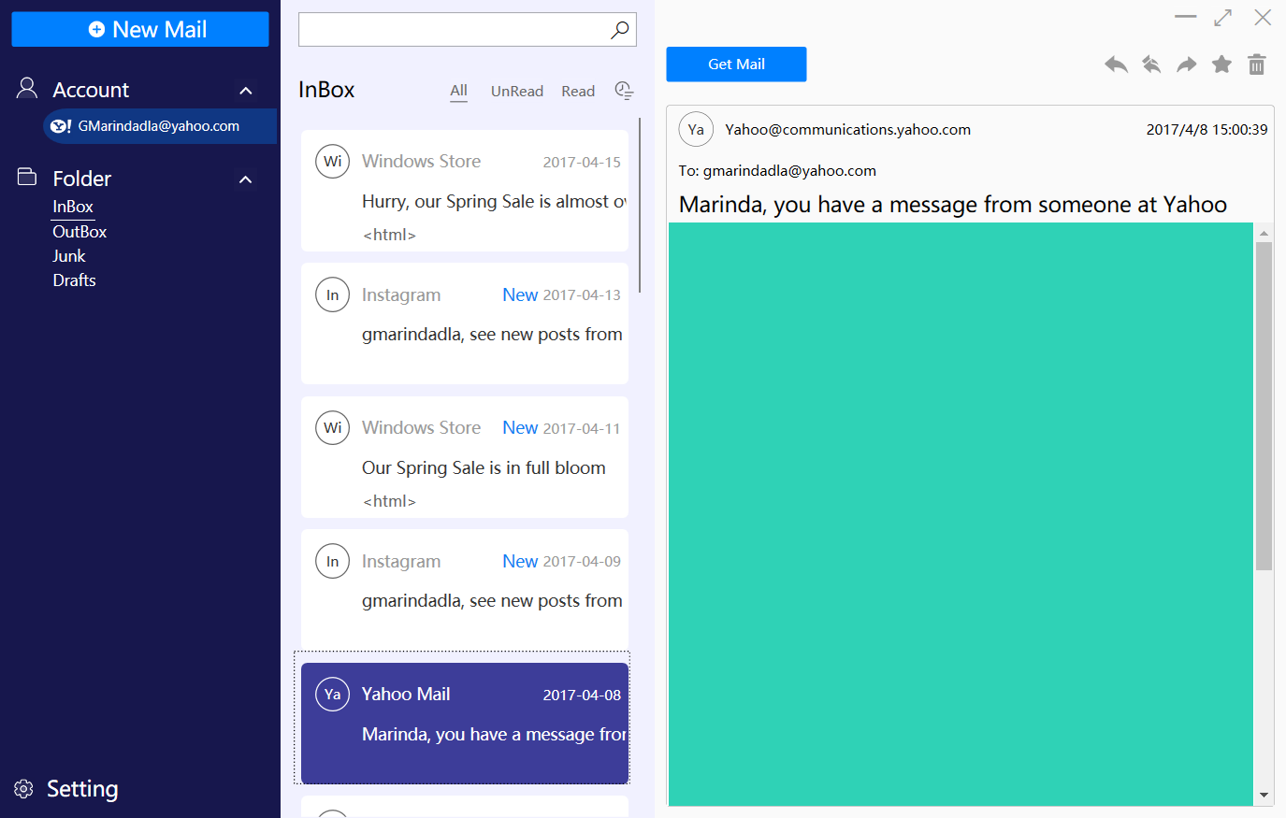Select the GMarindadla@yahoo.com account
Viewport: 1286px width, 818px height.
point(160,126)
